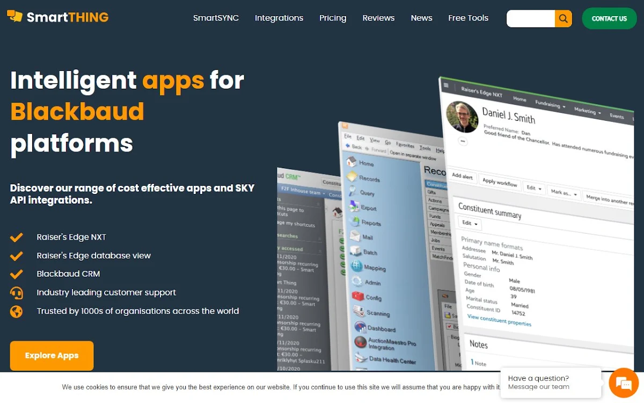The width and height of the screenshot is (644, 403).
Task: Open the Free Tools nav item
Action: click(469, 18)
